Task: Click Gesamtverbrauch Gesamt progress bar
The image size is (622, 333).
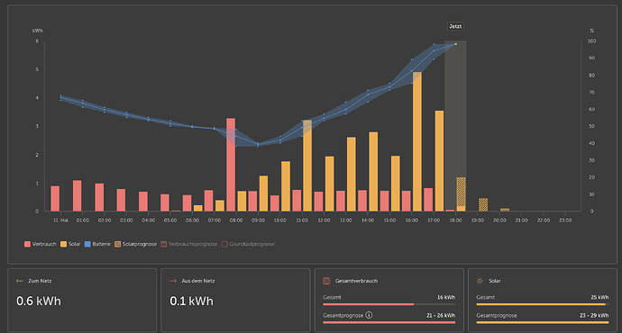Action: pos(389,304)
